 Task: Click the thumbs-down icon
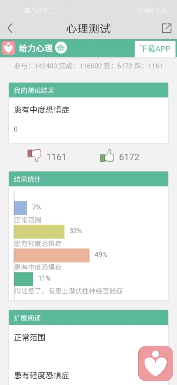[34, 156]
